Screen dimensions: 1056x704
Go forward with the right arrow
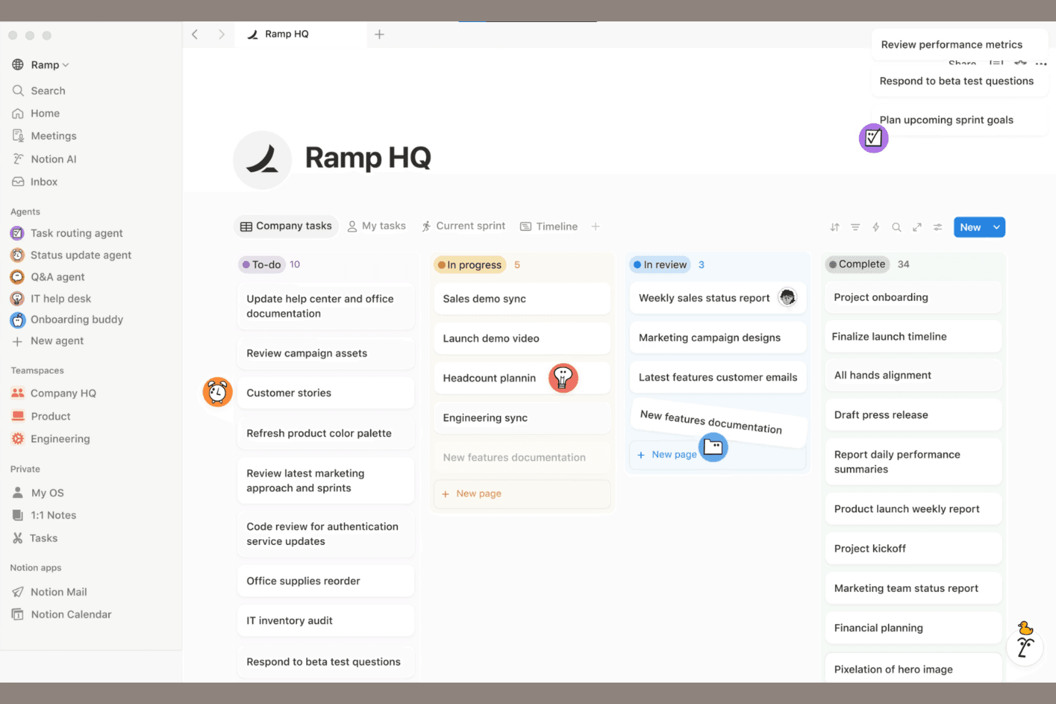pyautogui.click(x=221, y=34)
